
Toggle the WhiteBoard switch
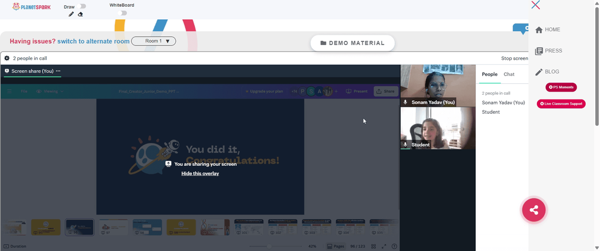122,13
